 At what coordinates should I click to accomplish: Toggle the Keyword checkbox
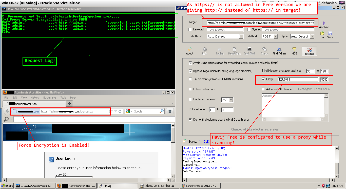pyautogui.click(x=190, y=30)
